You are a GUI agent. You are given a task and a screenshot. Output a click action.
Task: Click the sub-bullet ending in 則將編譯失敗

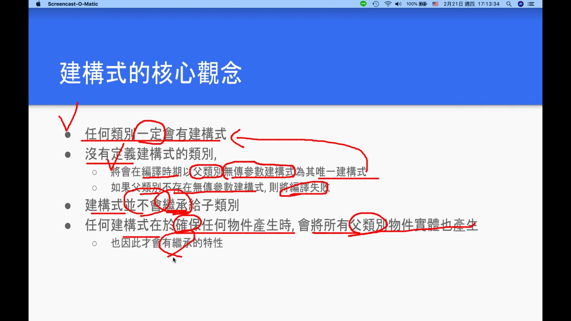(x=220, y=188)
